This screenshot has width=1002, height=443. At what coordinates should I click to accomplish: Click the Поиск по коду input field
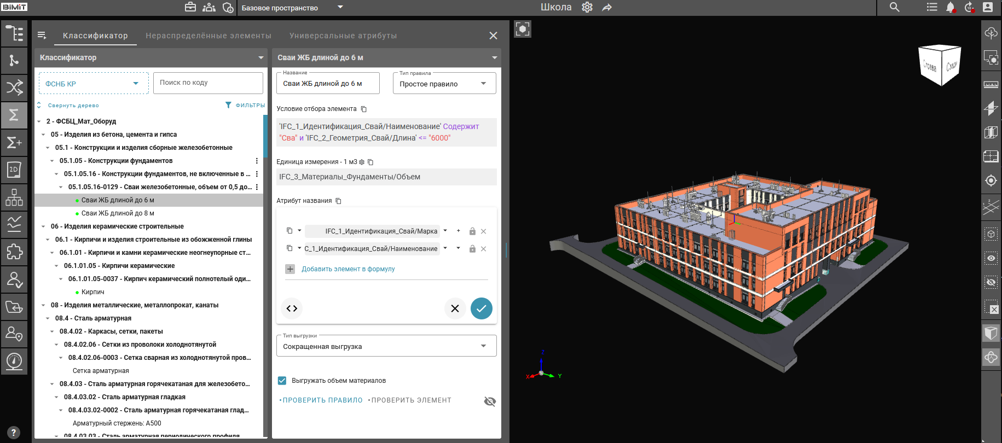click(x=208, y=83)
